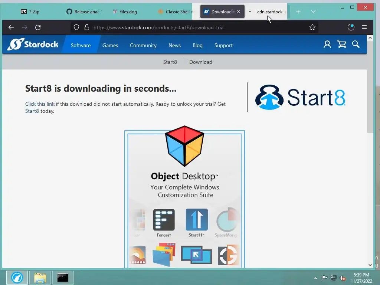The image size is (380, 285).
Task: Show hidden tray icons arrow
Action: click(315, 278)
